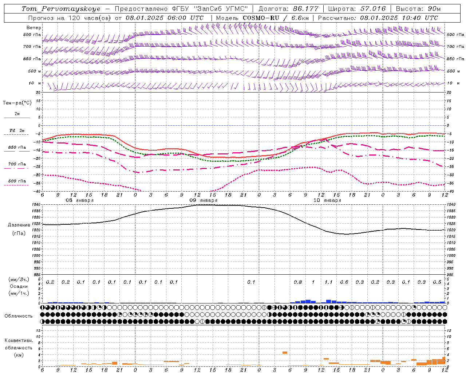Viewport: 466px width, 373px height.
Task: Click the Ветер panel label
Action: click(x=34, y=28)
